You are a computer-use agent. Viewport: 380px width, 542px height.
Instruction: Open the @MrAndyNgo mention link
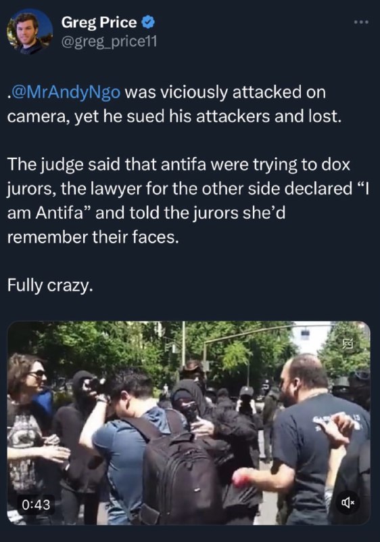pyautogui.click(x=65, y=92)
